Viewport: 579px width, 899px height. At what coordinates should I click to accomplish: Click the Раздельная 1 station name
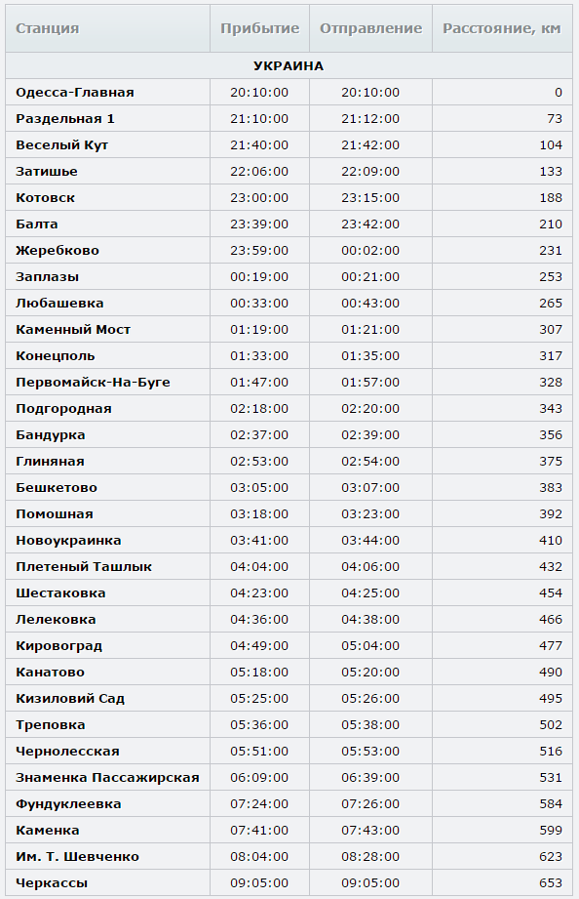click(x=65, y=119)
